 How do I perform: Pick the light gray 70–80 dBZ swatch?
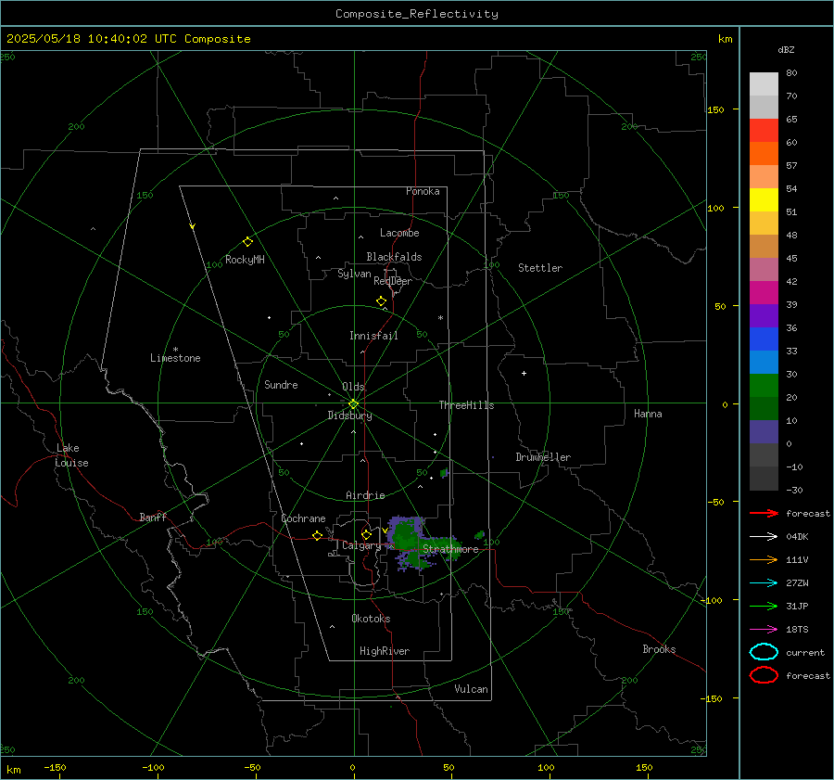pyautogui.click(x=764, y=84)
